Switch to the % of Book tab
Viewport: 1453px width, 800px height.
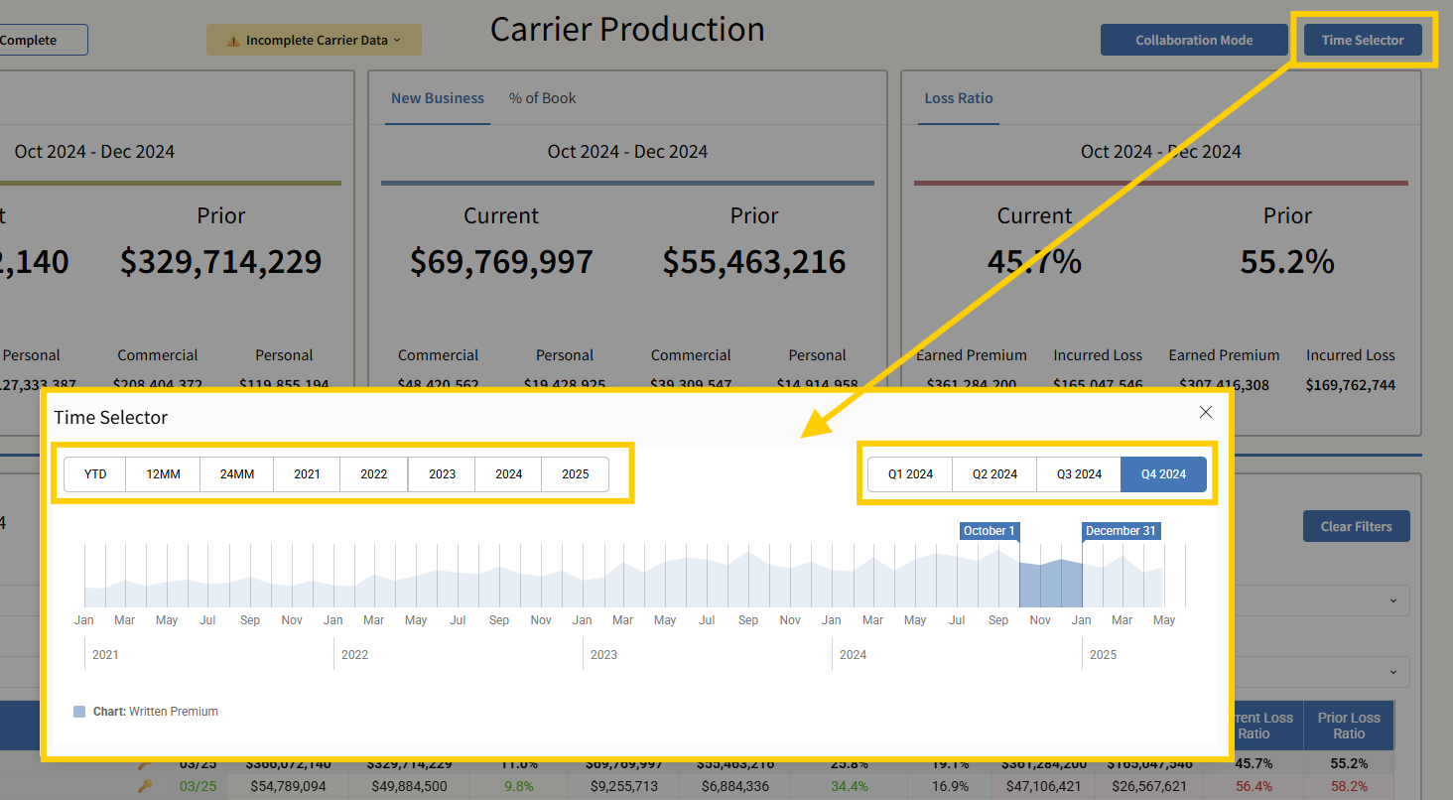click(x=542, y=98)
